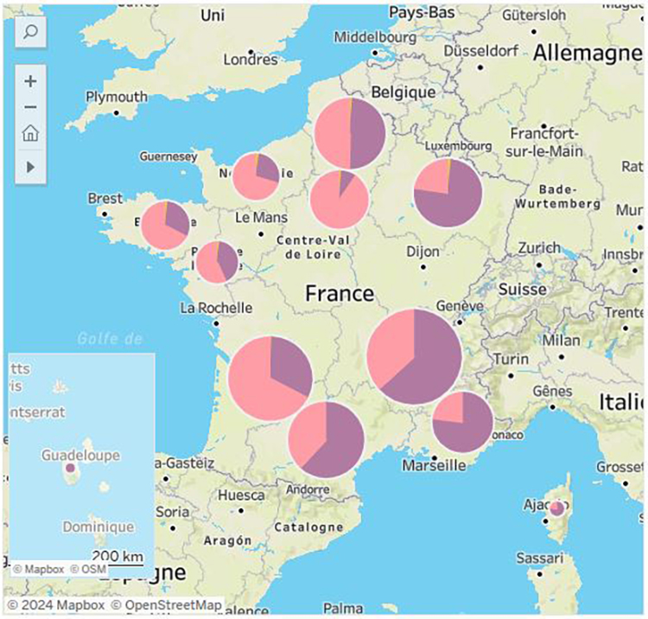Click the Belgique label
Screen dimensions: 648x619
click(403, 93)
